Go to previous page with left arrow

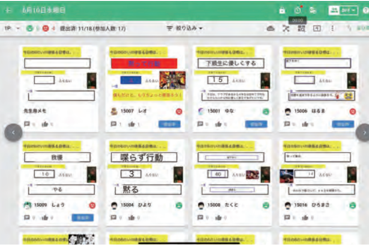pos(13,133)
